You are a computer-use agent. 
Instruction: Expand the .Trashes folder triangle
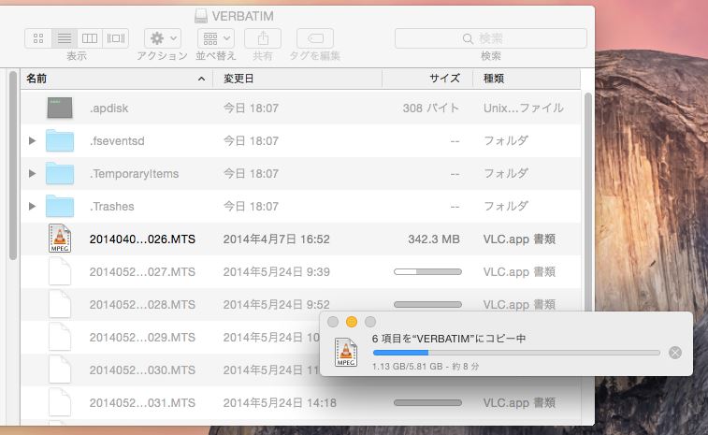click(33, 207)
